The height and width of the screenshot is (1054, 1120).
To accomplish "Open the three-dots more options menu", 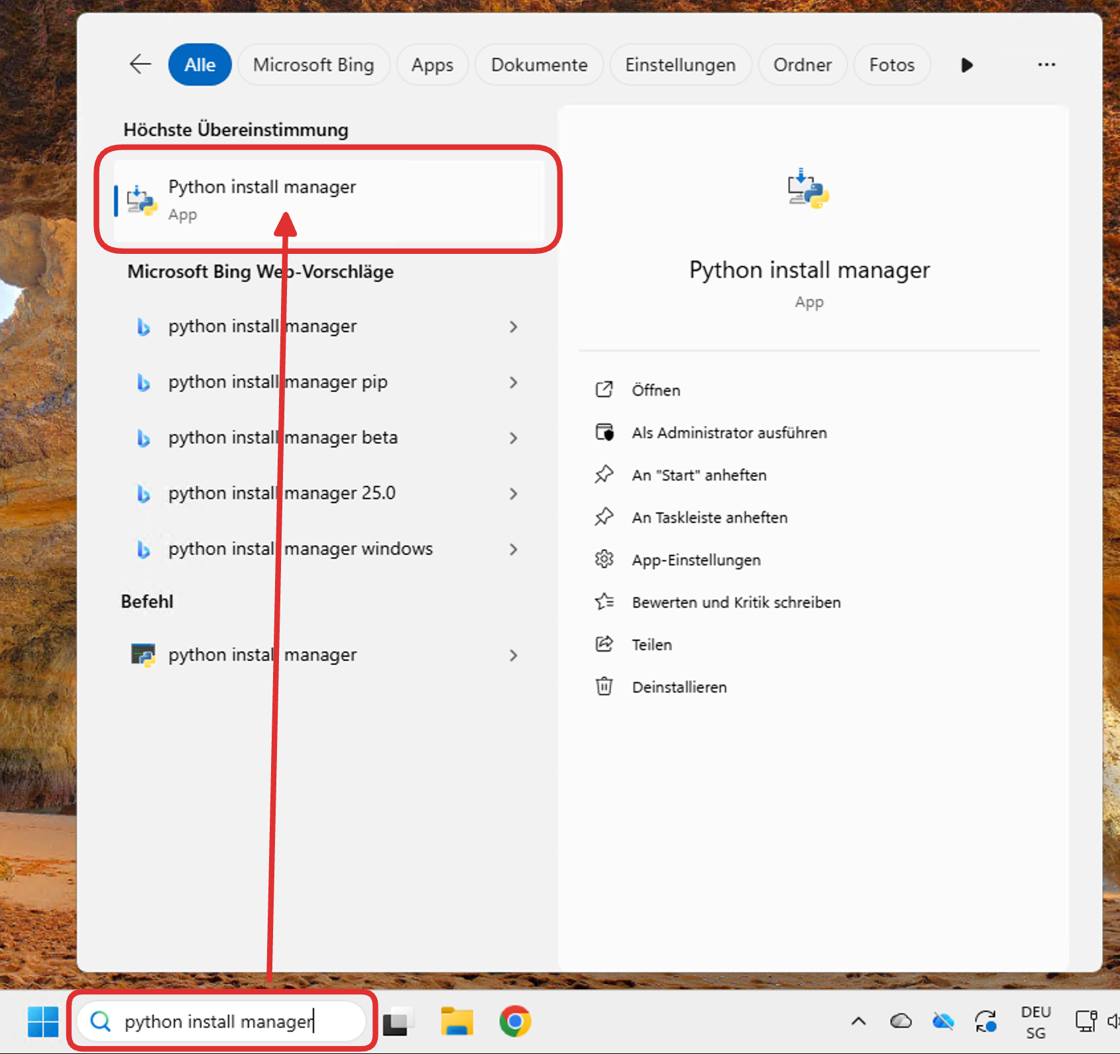I will 1046,64.
